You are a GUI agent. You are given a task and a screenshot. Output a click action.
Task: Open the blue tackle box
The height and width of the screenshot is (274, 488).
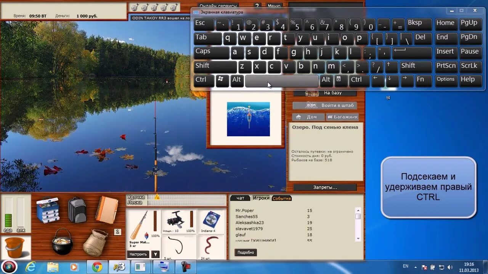click(48, 210)
